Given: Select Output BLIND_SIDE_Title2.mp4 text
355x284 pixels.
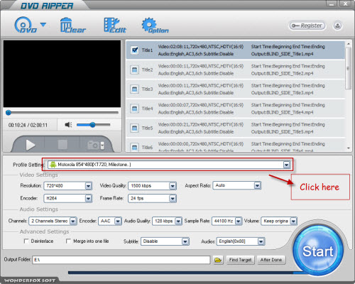Looking at the screenshot, I should [x=283, y=74].
